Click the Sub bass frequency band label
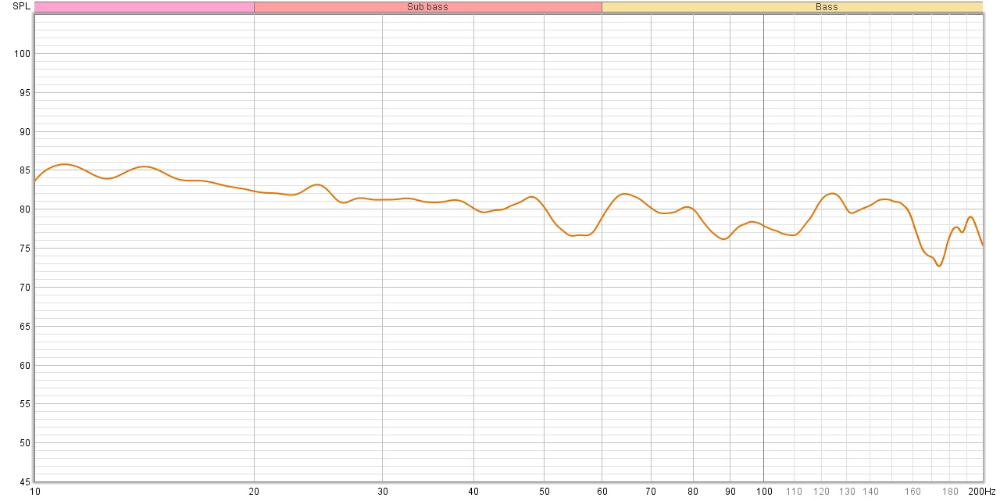The width and height of the screenshot is (1000, 501). pyautogui.click(x=427, y=7)
